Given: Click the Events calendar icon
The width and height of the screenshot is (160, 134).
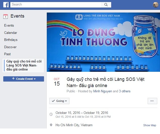Looking at the screenshot, I should 6,16.
